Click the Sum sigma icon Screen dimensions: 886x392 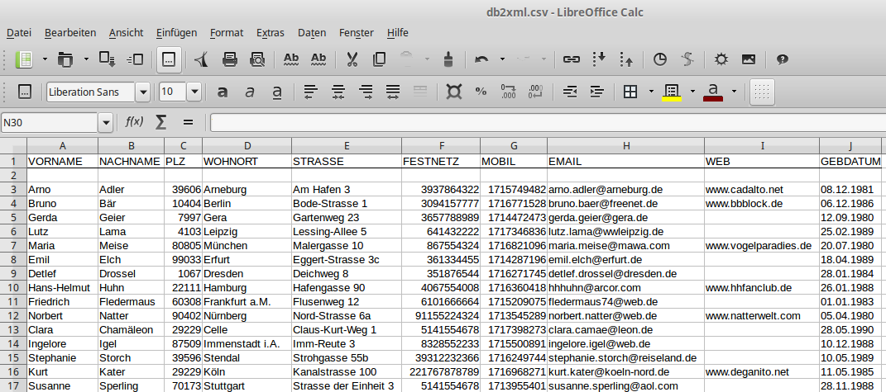(160, 122)
